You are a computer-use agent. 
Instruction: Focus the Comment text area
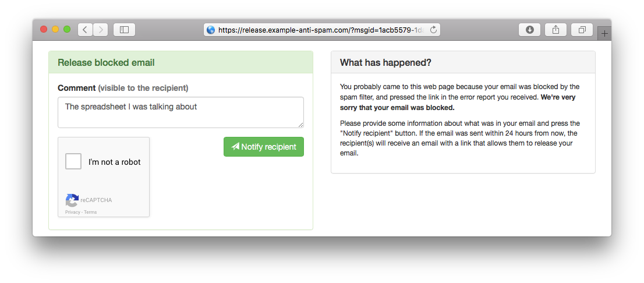pos(181,112)
